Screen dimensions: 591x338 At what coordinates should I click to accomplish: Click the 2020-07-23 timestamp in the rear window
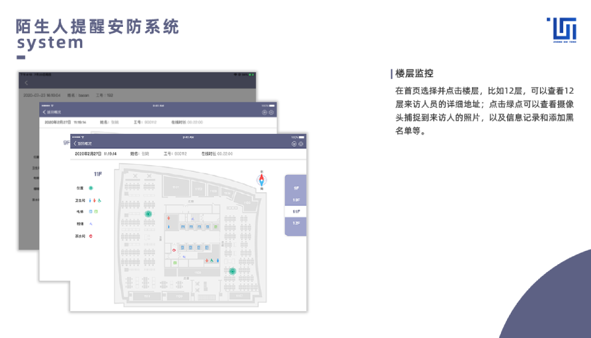click(x=42, y=95)
